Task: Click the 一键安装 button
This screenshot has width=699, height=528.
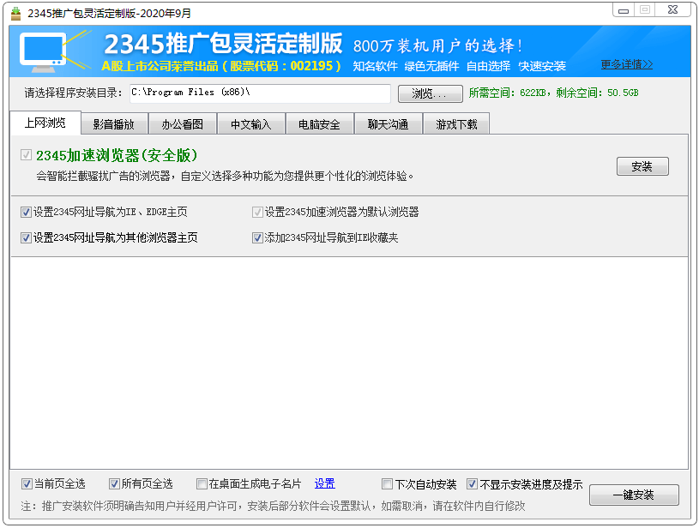Action: click(x=634, y=495)
